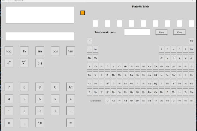Select the helium He element
The height and width of the screenshot is (131, 197).
(x=191, y=41)
